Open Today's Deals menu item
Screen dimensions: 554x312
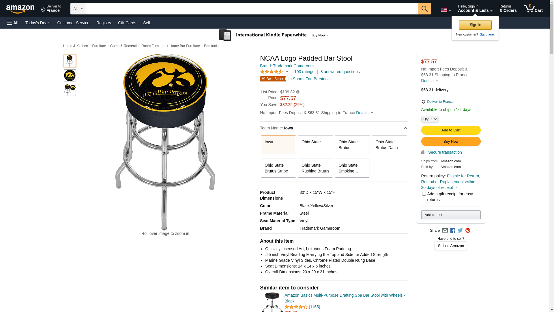[x=38, y=23]
